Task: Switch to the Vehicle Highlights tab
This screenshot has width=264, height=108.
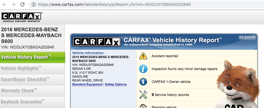Action: tap(32, 69)
